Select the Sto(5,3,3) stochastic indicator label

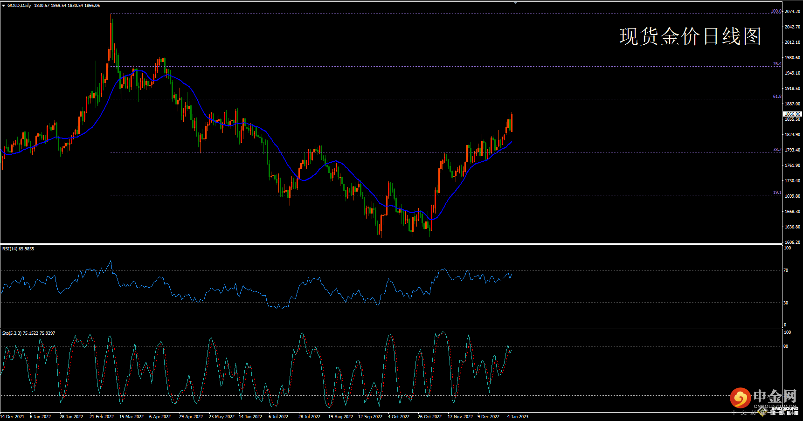pos(28,333)
